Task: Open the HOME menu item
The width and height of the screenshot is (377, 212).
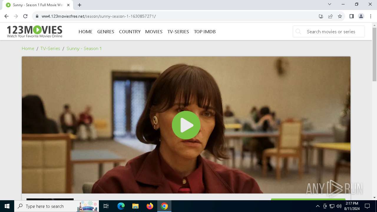Action: [x=85, y=32]
